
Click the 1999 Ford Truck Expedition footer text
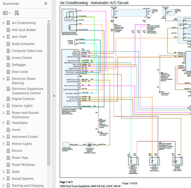point(90,186)
